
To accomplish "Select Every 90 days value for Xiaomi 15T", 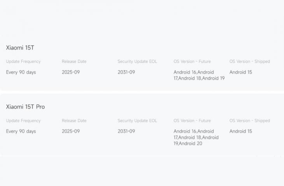I will click(21, 72).
